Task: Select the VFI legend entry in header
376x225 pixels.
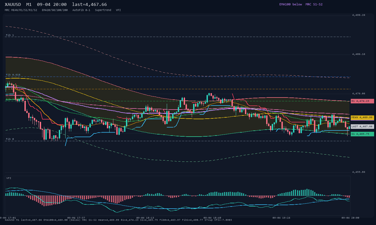Action: coord(118,10)
